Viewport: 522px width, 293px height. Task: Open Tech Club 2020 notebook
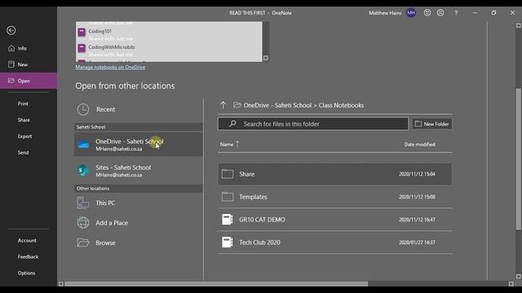point(335,243)
